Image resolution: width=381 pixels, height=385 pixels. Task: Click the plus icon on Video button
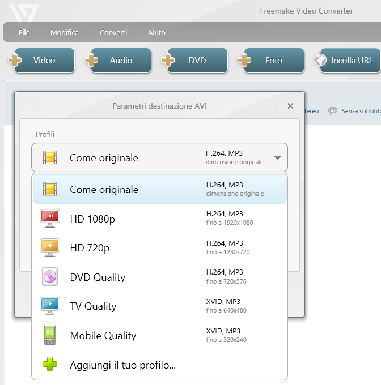tap(15, 60)
